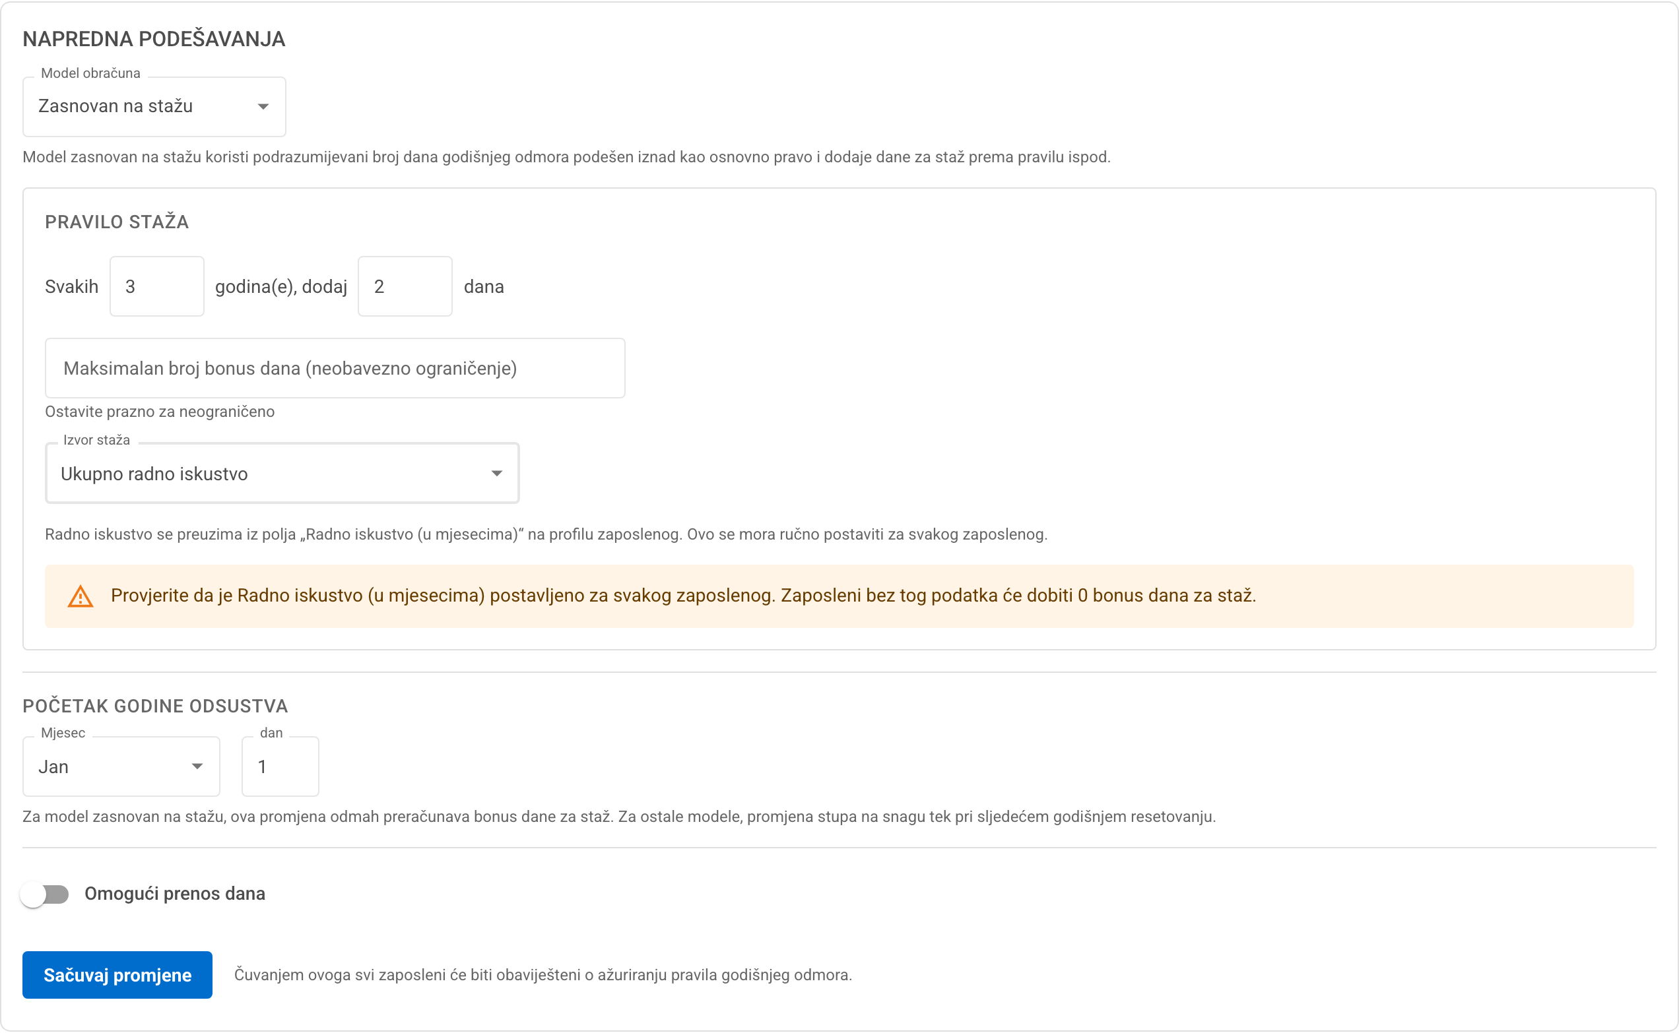
Task: Click the PRAVILO STAŽA heading
Action: click(x=117, y=222)
